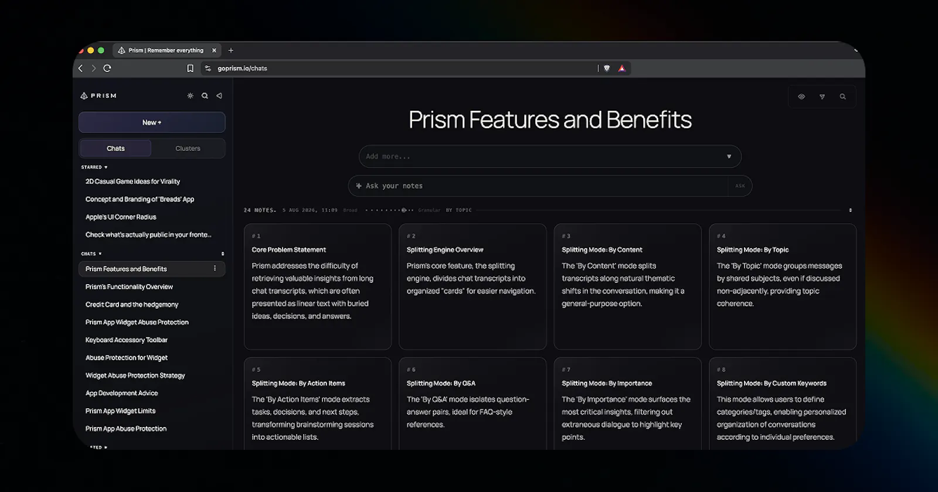Open Abuse Protection for Widget chat
This screenshot has height=492, width=938.
(x=127, y=357)
